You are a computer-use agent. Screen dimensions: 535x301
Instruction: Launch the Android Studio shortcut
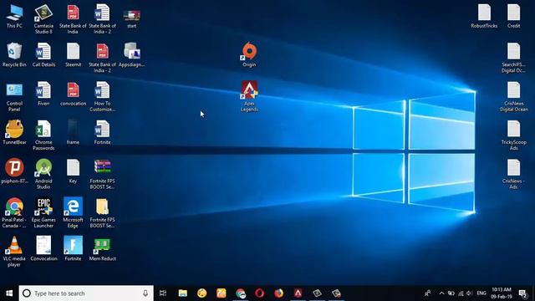point(43,174)
